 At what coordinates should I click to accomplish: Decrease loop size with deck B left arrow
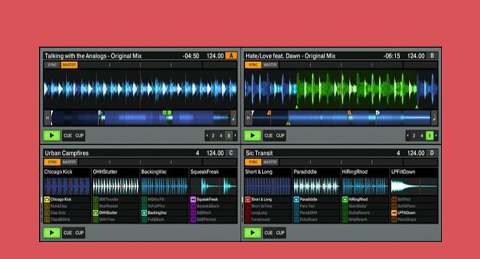click(408, 136)
